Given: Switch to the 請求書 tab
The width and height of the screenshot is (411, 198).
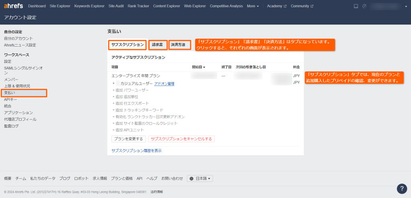Looking at the screenshot, I should [157, 45].
